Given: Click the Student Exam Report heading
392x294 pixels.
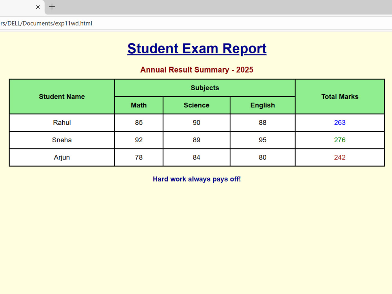Looking at the screenshot, I should click(197, 49).
